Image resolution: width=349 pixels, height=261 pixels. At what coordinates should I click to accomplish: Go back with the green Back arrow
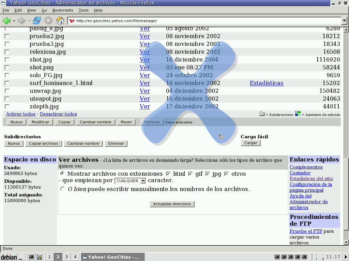point(6,21)
